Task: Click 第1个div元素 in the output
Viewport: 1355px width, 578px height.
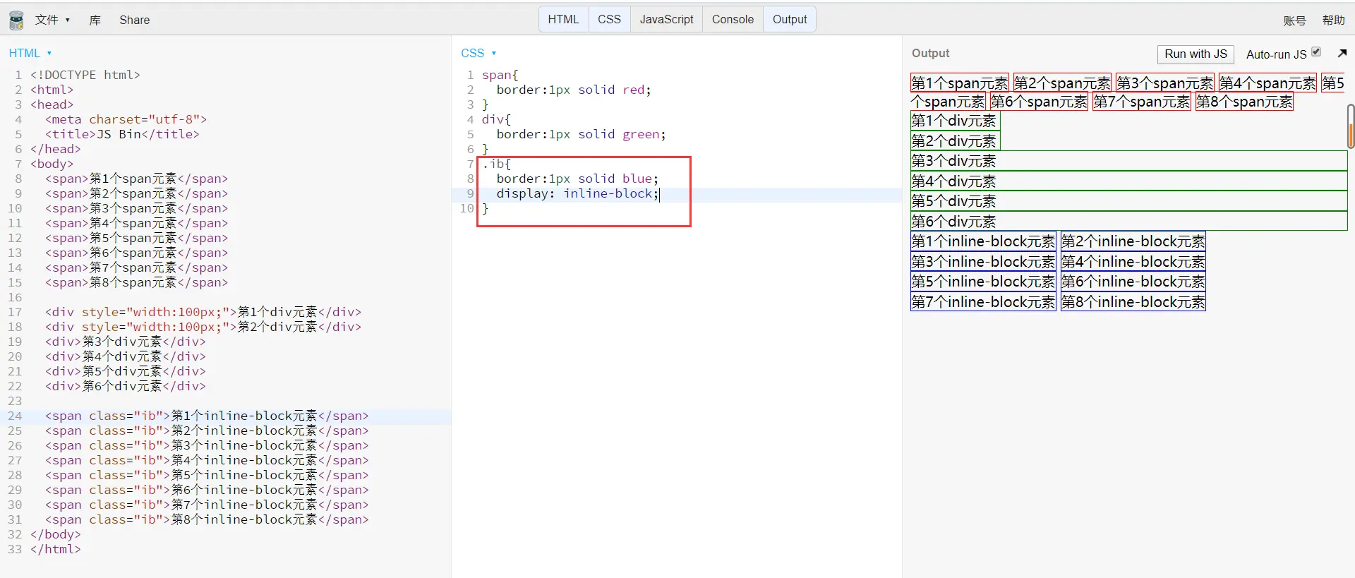Action: pos(955,121)
